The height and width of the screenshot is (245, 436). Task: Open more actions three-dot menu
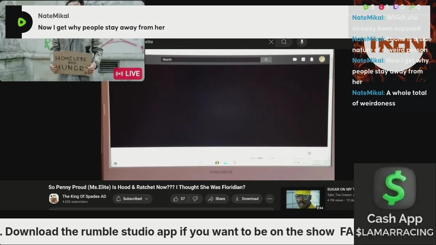pyautogui.click(x=269, y=199)
